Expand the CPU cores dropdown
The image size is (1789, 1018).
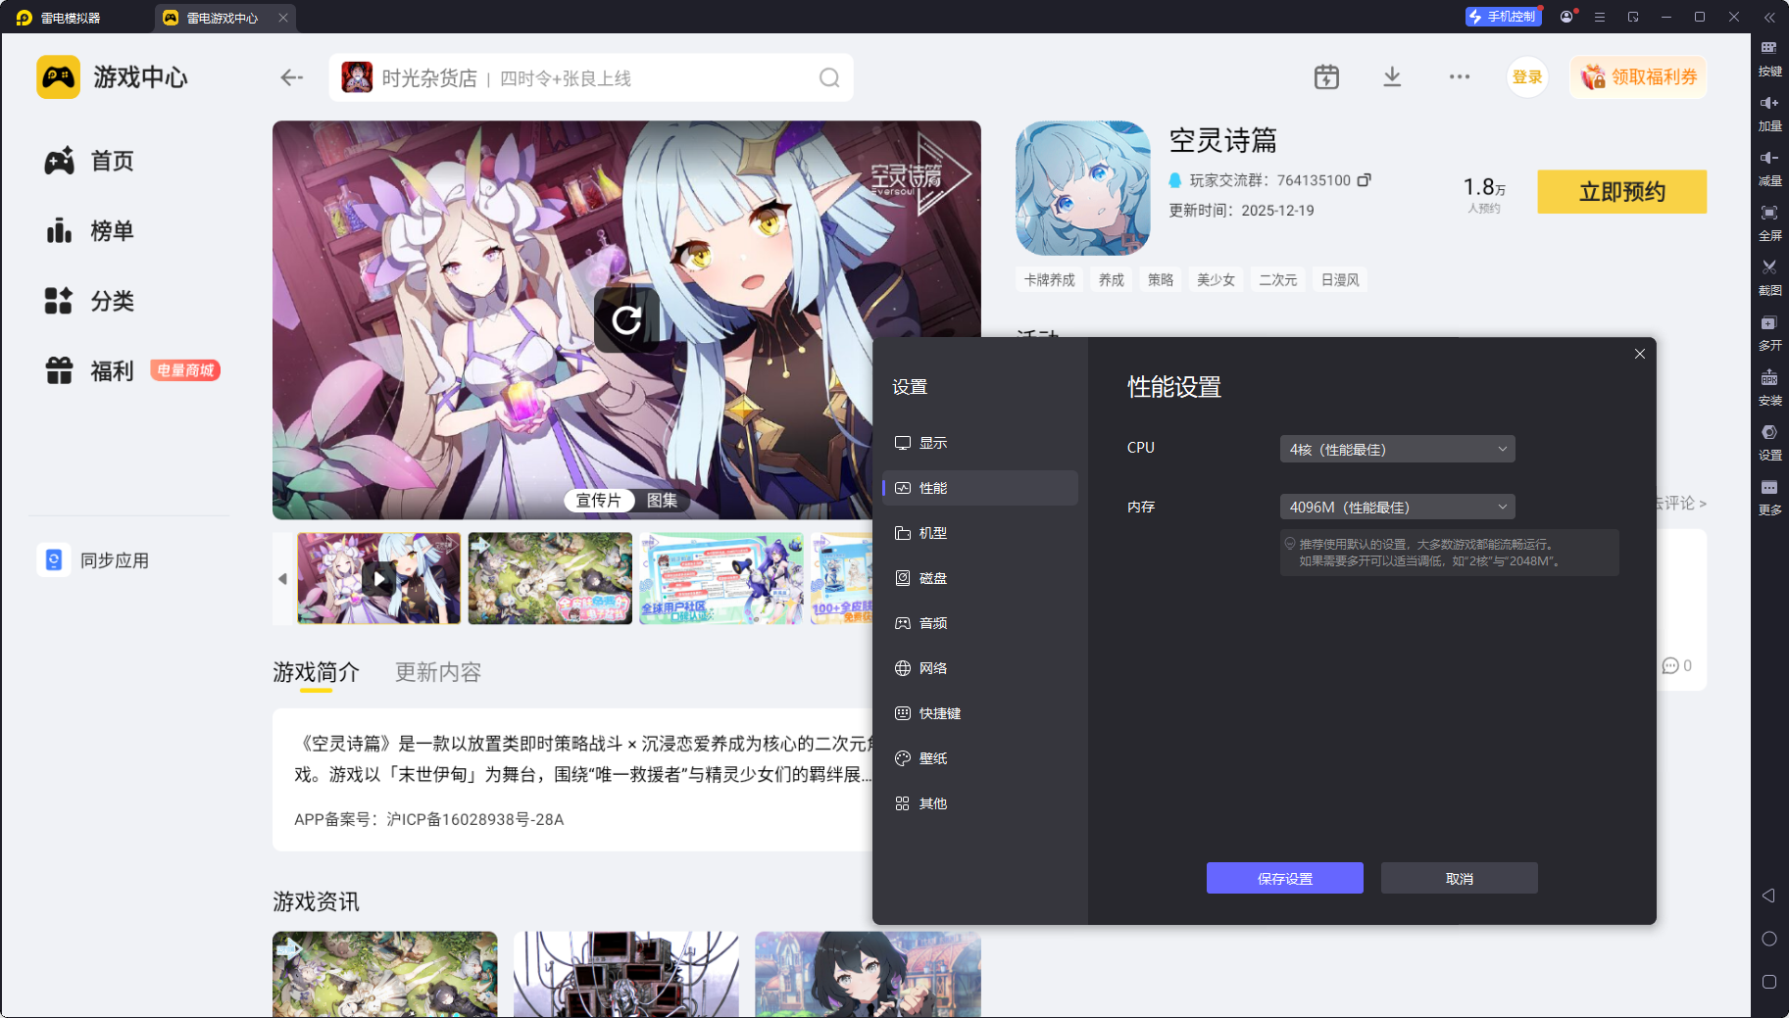[x=1397, y=449]
